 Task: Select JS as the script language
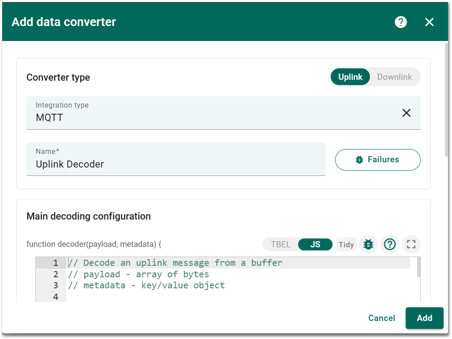(x=315, y=244)
